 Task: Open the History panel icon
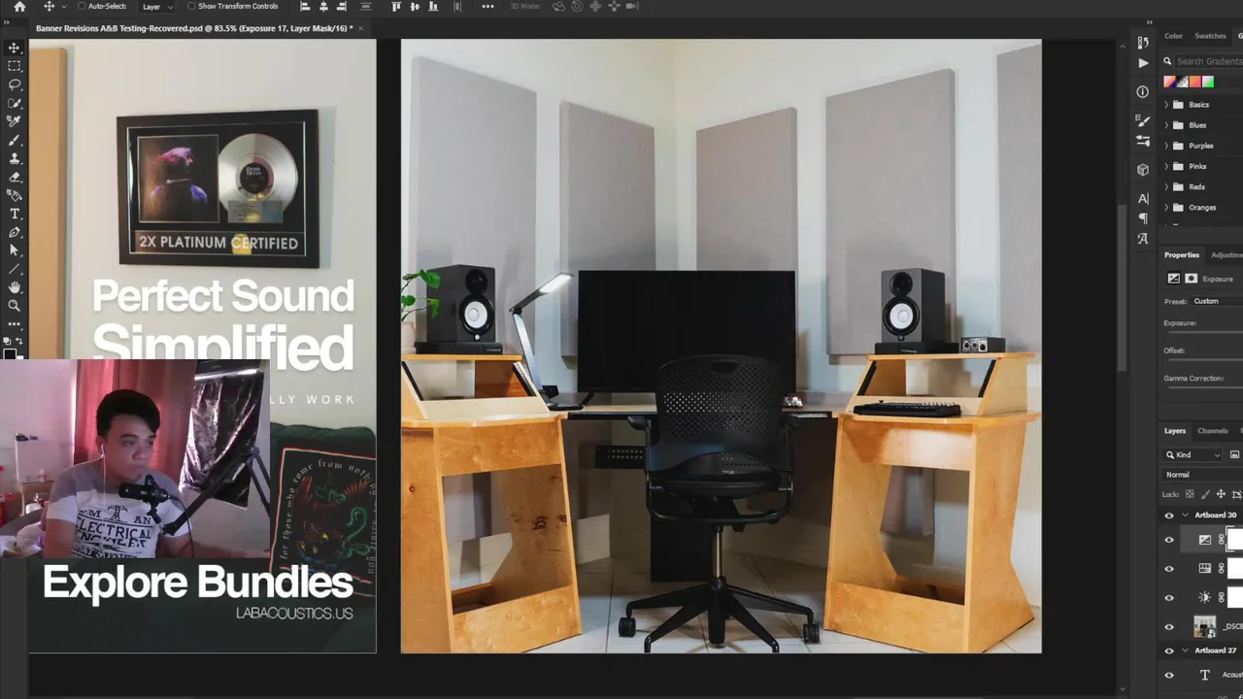tap(1143, 42)
